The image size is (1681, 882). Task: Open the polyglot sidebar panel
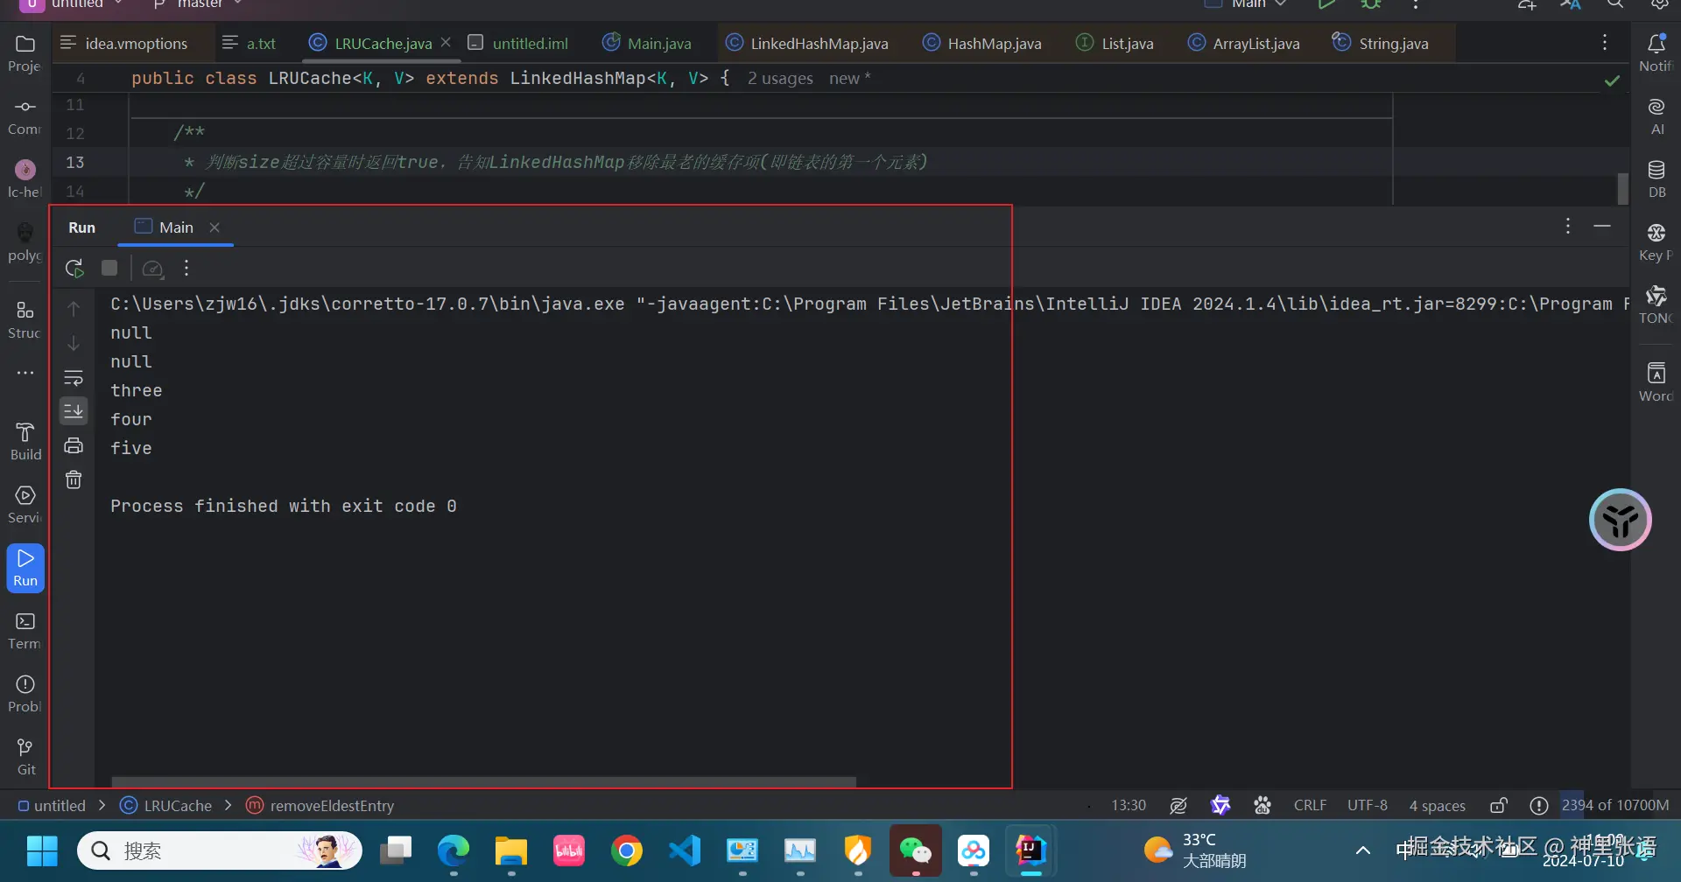25,241
